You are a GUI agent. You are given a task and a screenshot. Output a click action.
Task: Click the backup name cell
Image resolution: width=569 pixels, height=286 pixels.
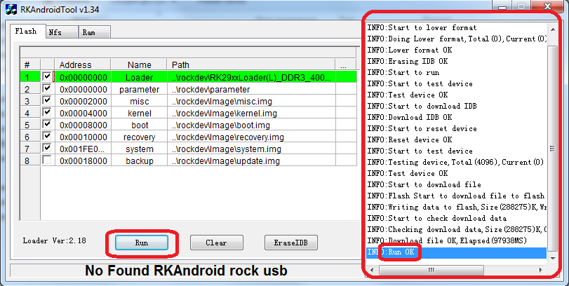(x=139, y=161)
